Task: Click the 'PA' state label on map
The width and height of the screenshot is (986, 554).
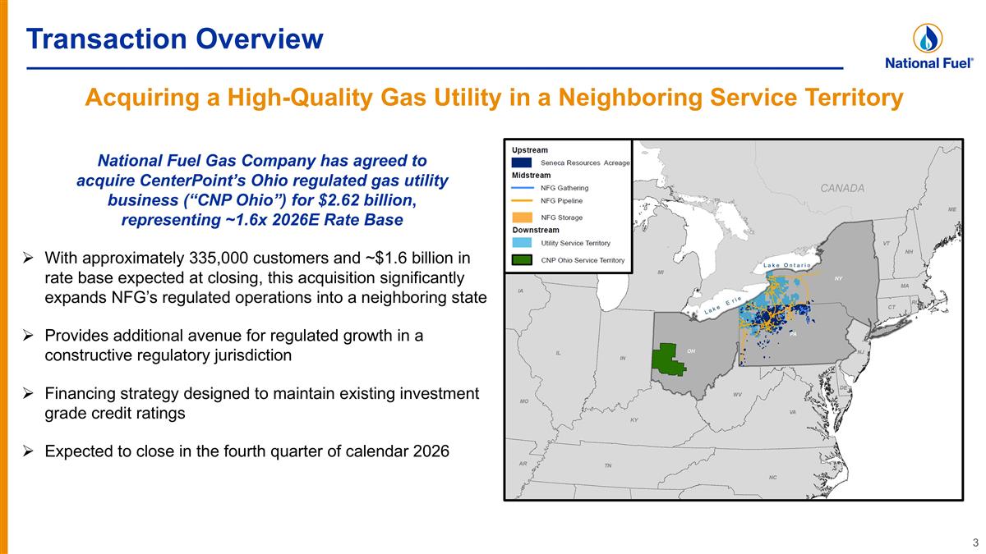Action: click(793, 335)
